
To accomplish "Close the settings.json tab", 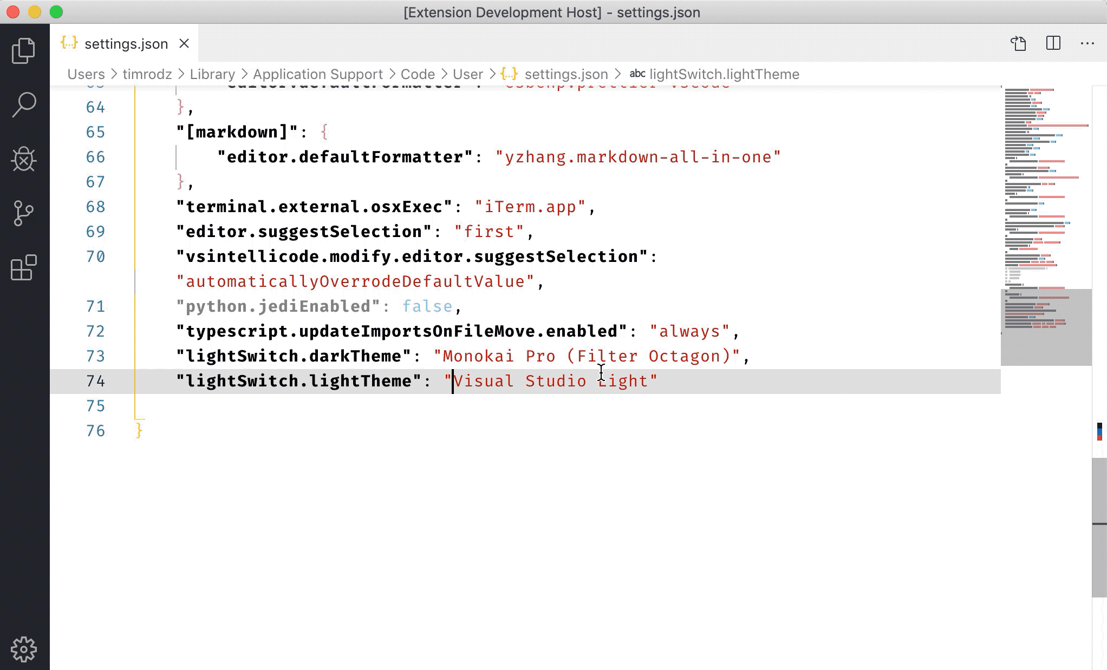I will (x=184, y=43).
